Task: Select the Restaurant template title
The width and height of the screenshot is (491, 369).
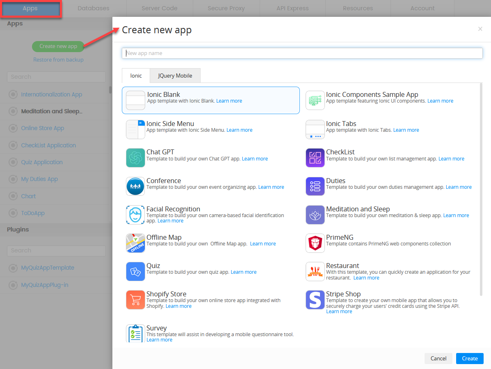Action: click(343, 266)
